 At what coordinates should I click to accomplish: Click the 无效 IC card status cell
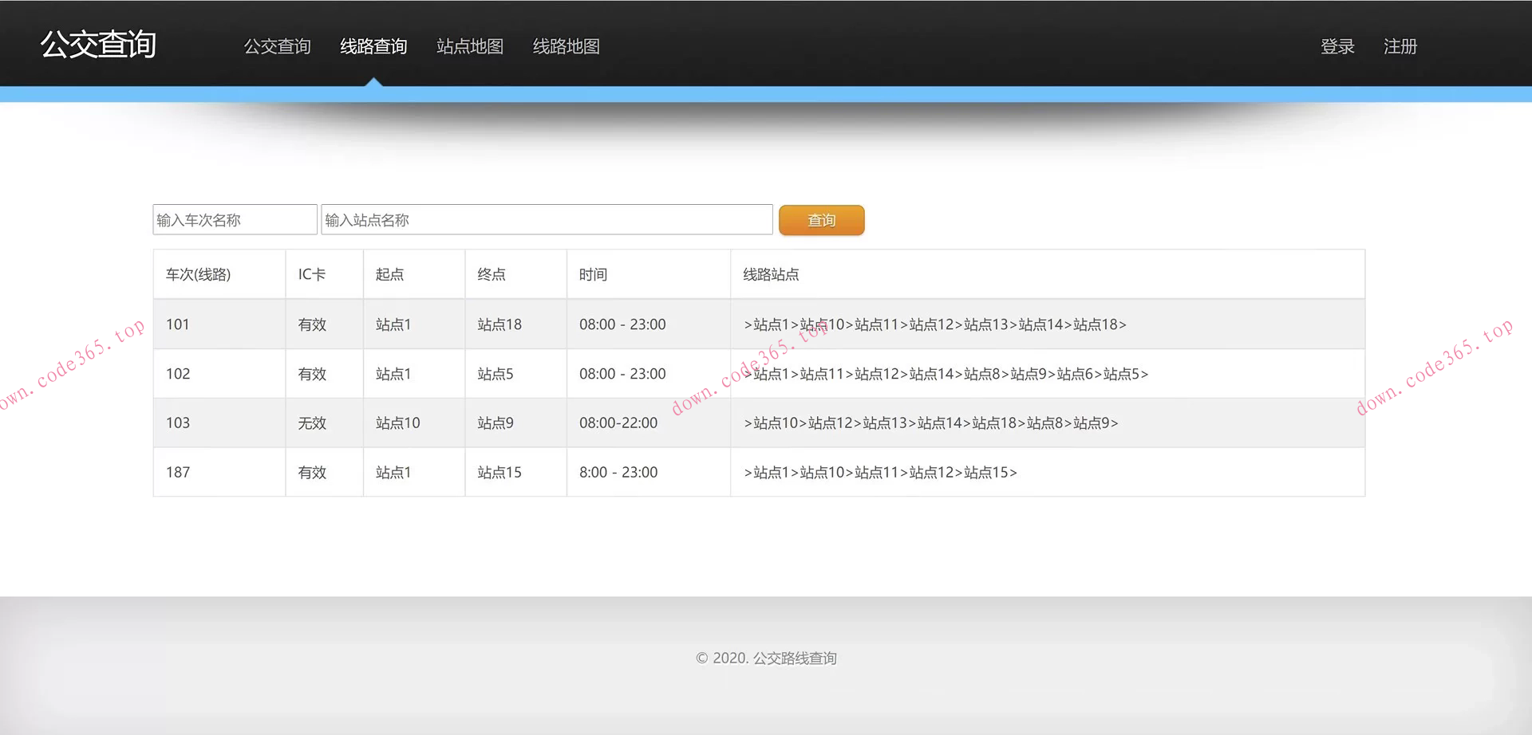pos(312,423)
